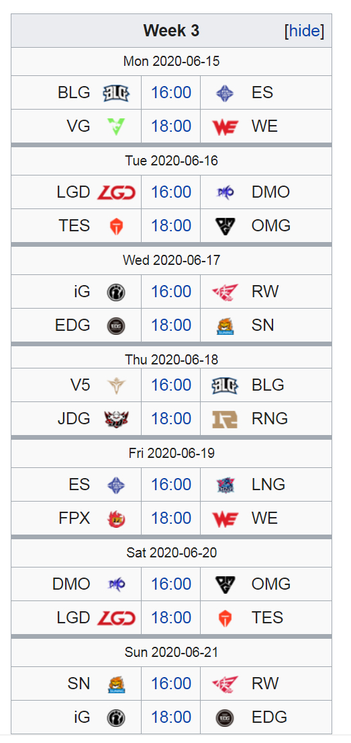Open the 18:00 time link for VG vs WE

171,126
